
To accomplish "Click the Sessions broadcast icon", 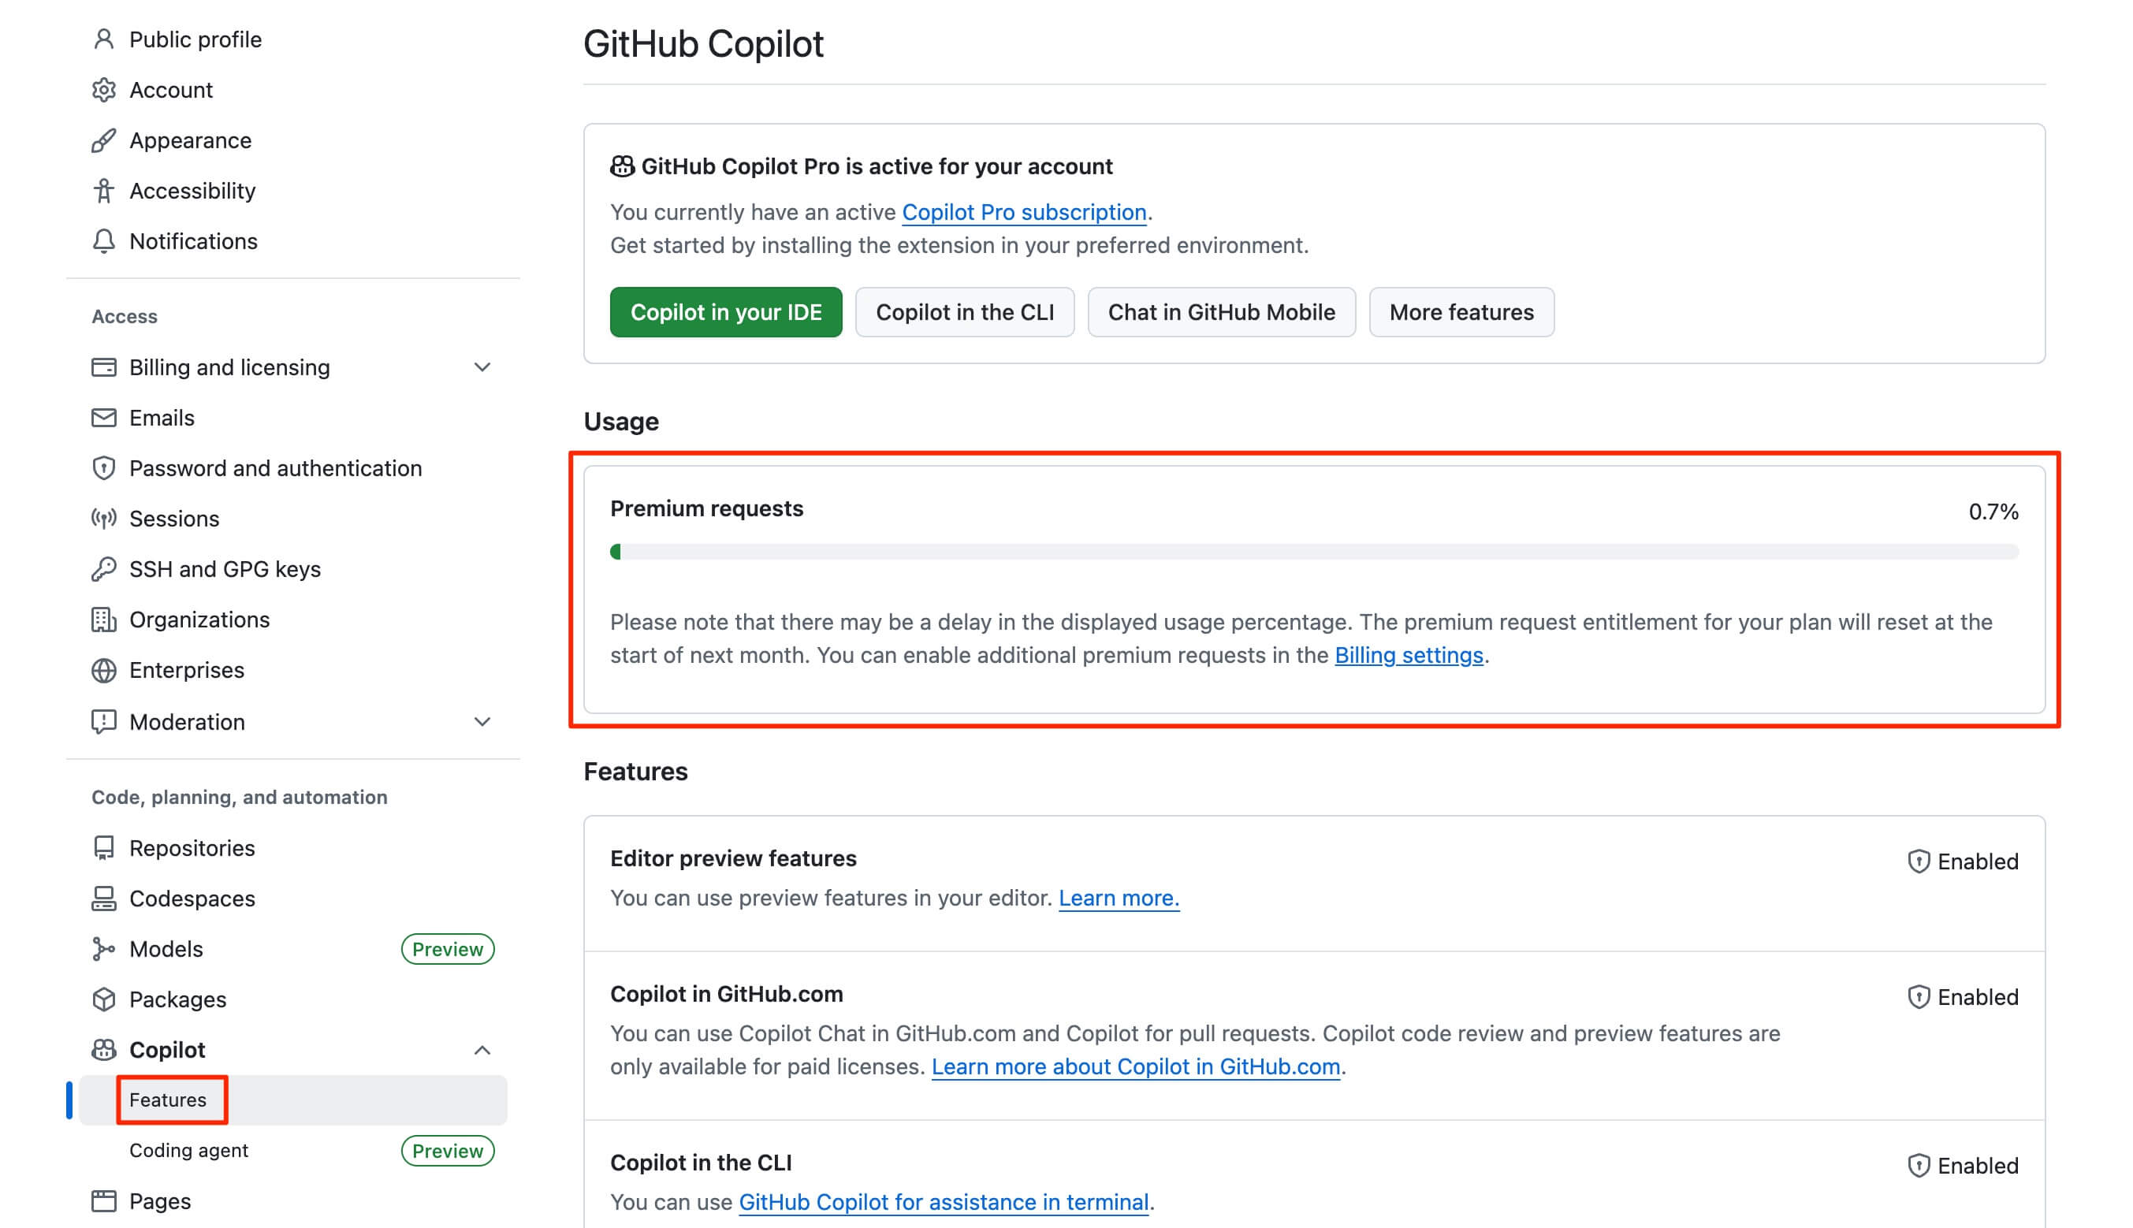I will pyautogui.click(x=104, y=519).
